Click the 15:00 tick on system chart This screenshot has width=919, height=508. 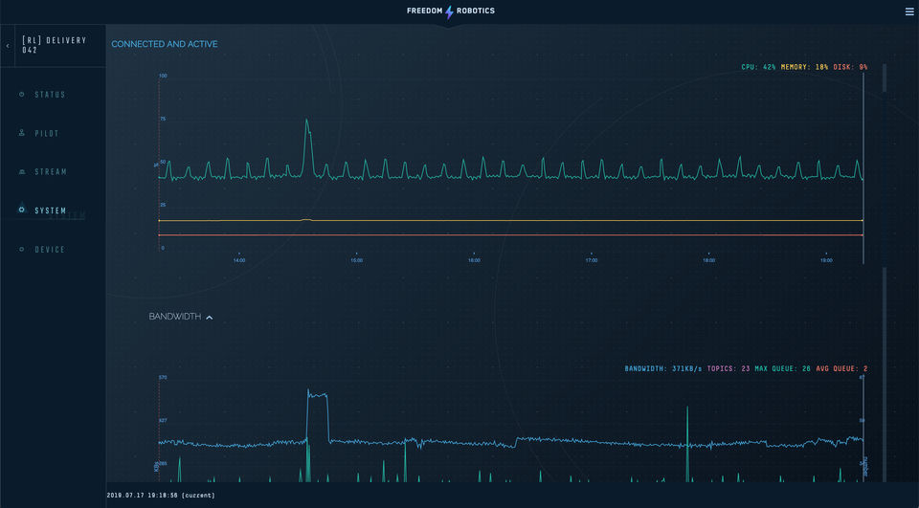click(x=356, y=260)
